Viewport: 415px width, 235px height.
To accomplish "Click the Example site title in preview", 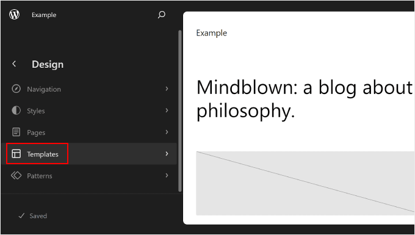I will (212, 34).
